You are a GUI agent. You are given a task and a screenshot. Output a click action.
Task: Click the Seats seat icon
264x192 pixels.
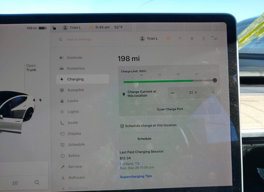[62, 123]
